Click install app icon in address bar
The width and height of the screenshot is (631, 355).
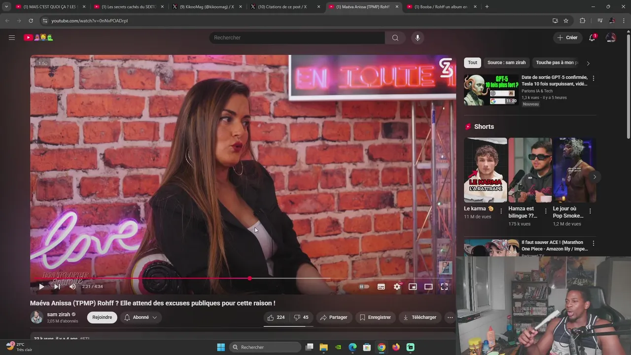coord(555,21)
